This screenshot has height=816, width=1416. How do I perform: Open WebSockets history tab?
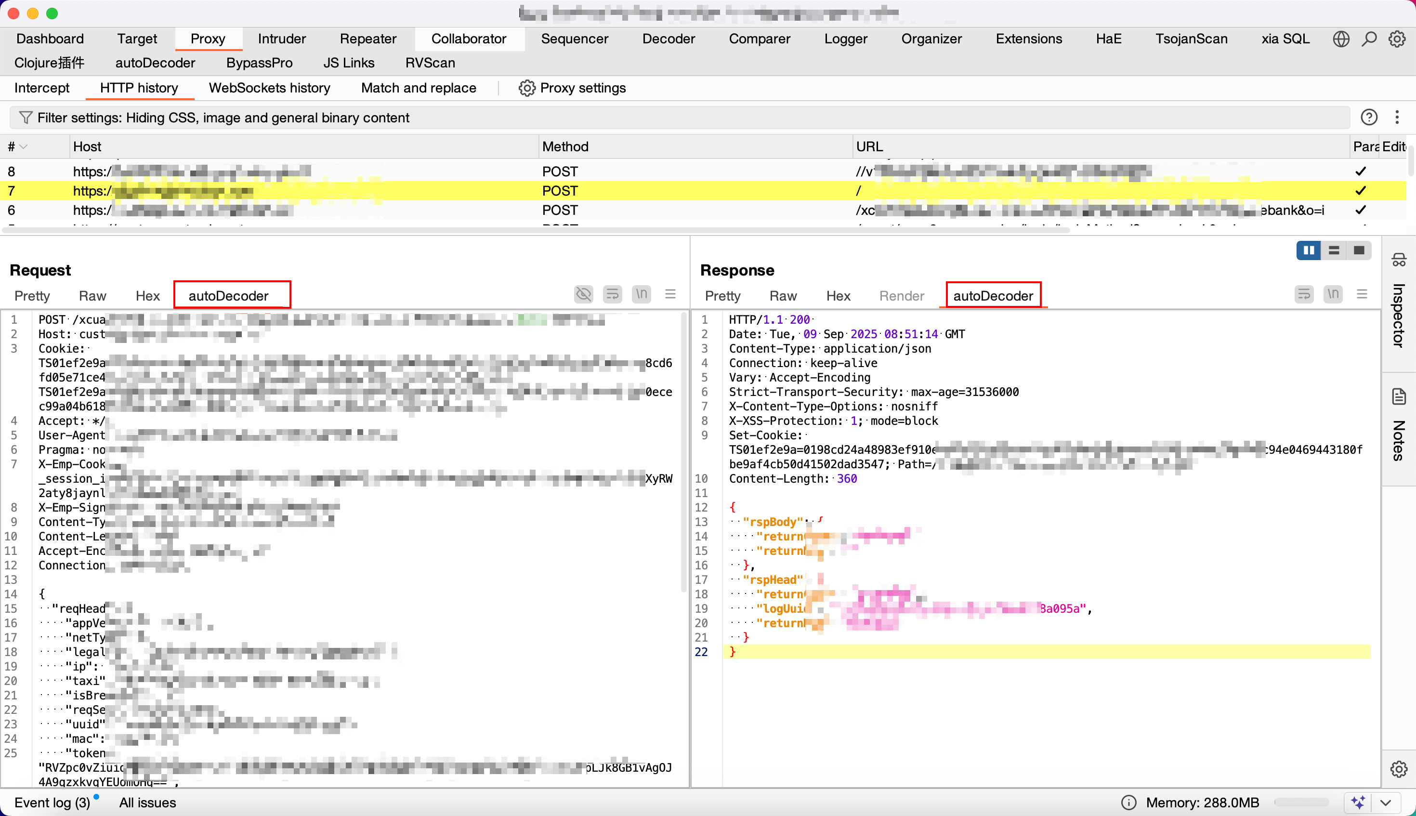pyautogui.click(x=269, y=88)
